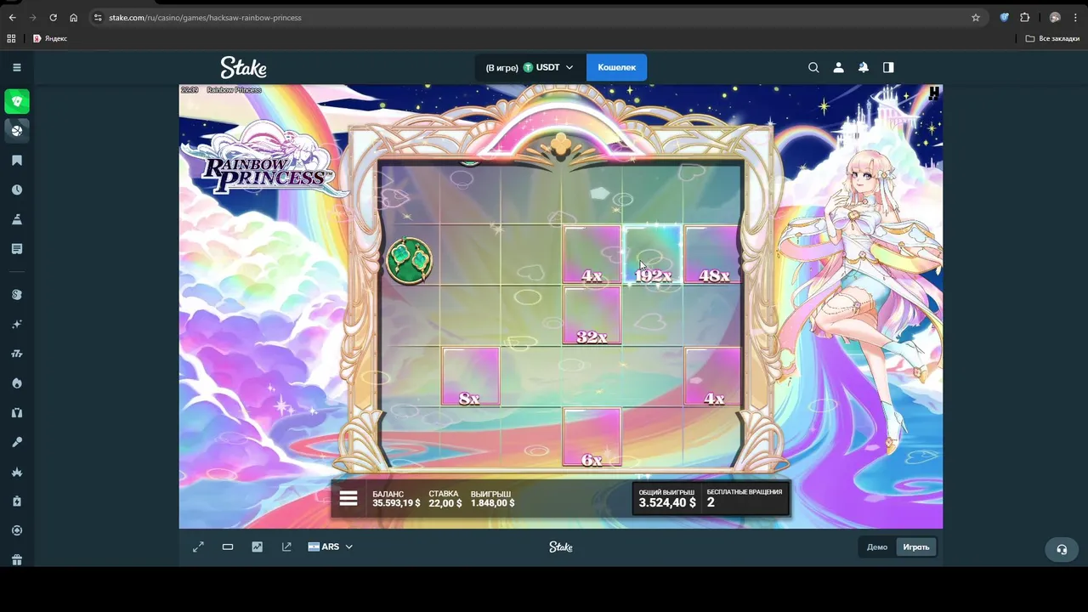Open the browser profile avatar
1088x612 pixels.
(x=1055, y=17)
